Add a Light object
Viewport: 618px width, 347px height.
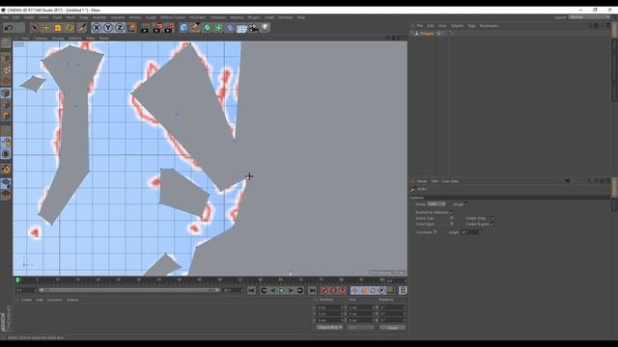click(x=266, y=28)
